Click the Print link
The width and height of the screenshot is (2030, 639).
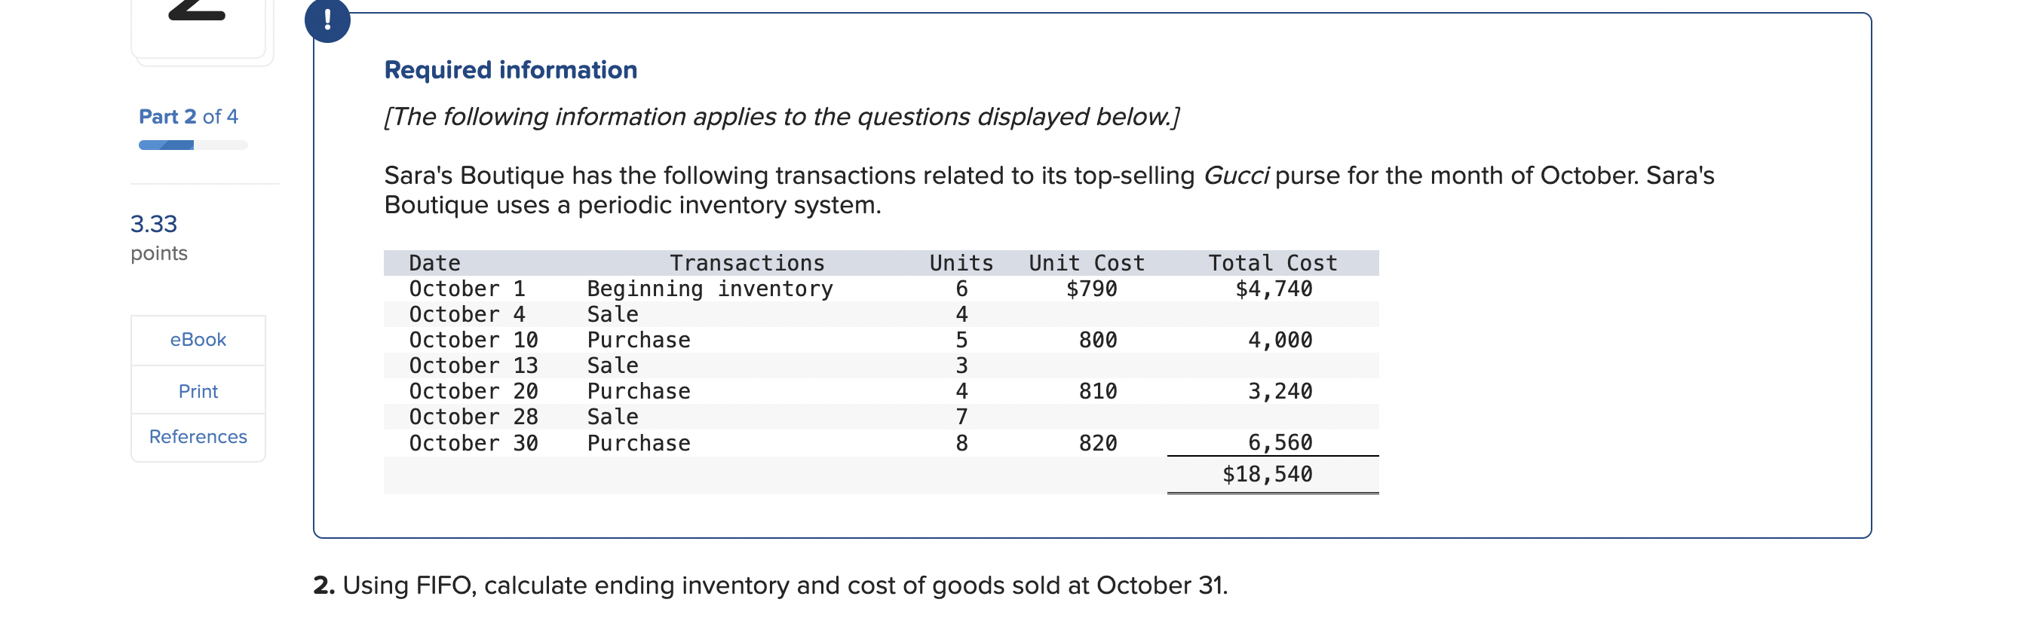pyautogui.click(x=198, y=392)
